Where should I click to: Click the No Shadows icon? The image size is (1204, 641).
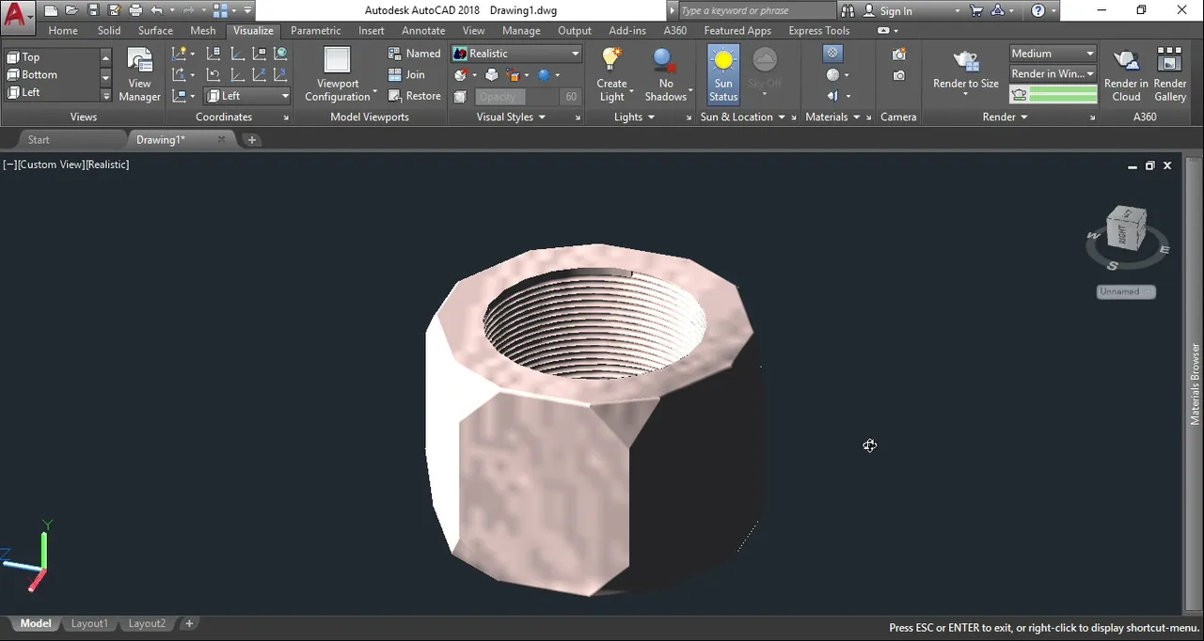[x=665, y=61]
